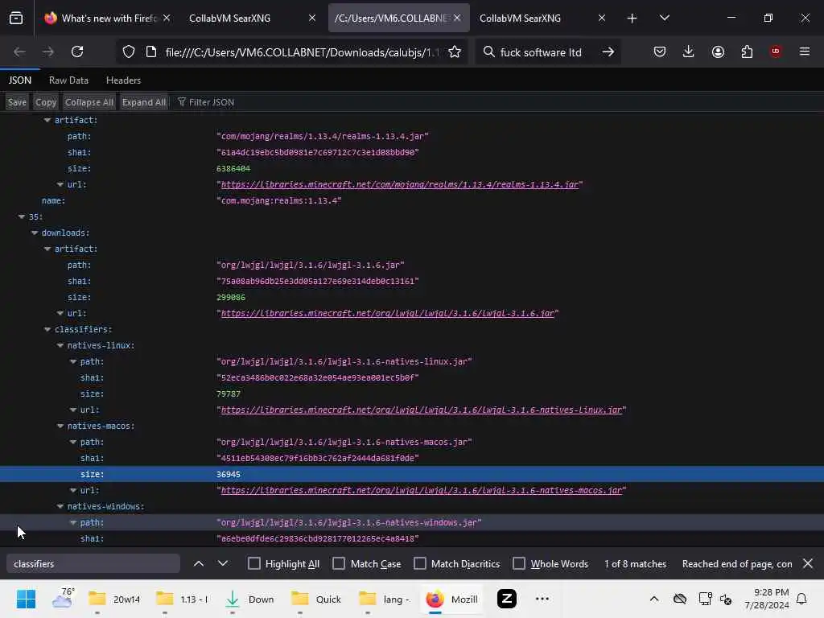The height and width of the screenshot is (618, 824).
Task: Enable Whole Words checkbox
Action: (x=519, y=563)
